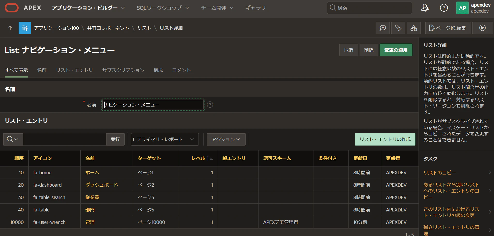Show help for the 名前 field

[210, 105]
